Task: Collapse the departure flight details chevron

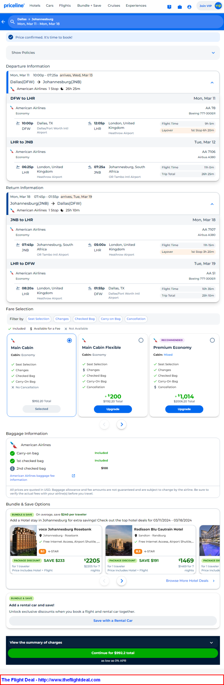Action: 212,83
